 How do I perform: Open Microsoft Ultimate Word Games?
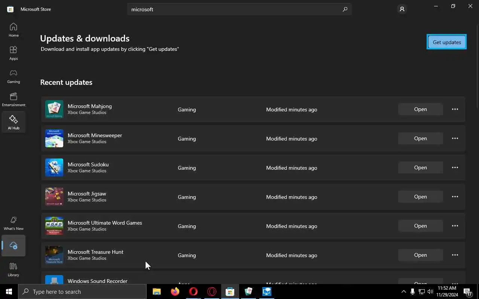[x=420, y=226]
